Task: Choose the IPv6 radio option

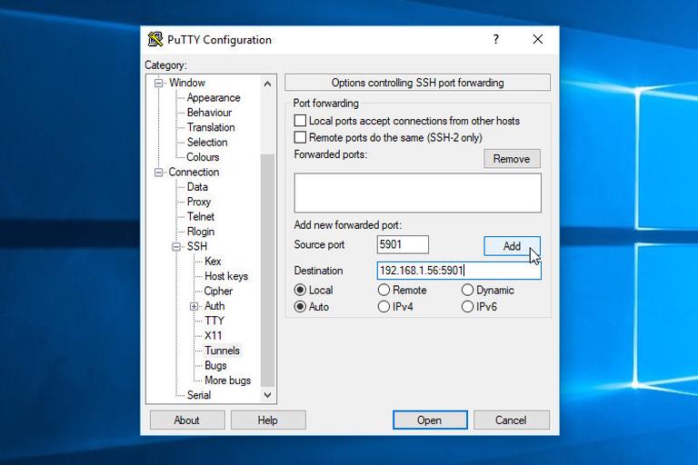Action: pos(467,307)
